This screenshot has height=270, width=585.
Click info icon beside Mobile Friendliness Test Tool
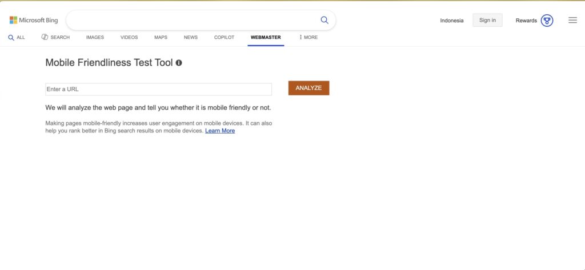179,63
